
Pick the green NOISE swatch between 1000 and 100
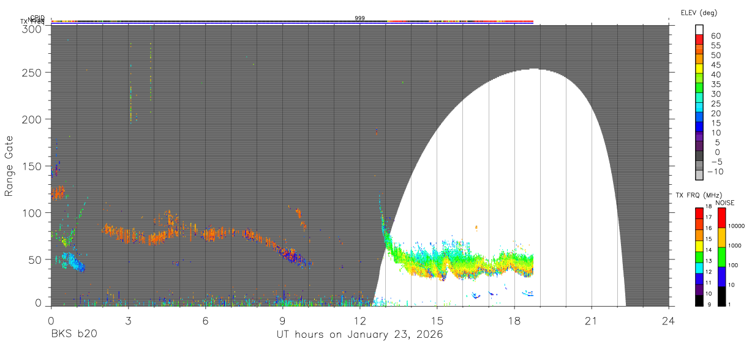[721, 256]
